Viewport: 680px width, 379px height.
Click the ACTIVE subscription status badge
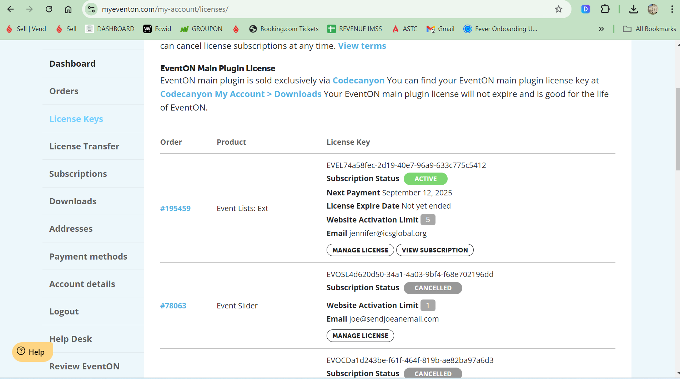(x=425, y=179)
